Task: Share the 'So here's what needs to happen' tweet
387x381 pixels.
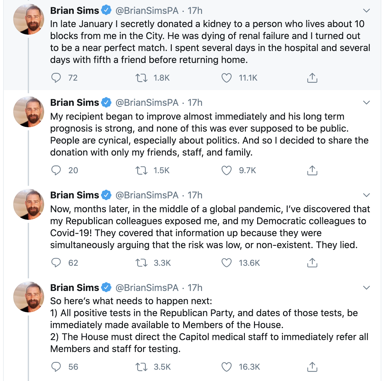Action: (x=312, y=367)
